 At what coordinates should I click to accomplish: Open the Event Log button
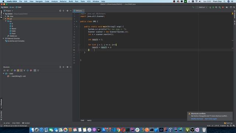pos(228,123)
